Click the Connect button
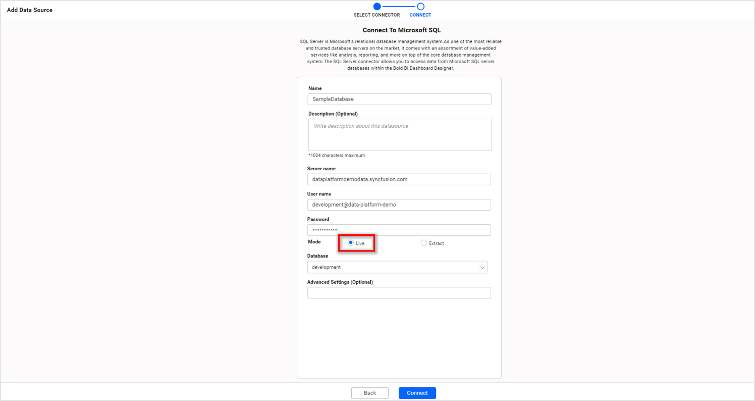 [x=417, y=393]
